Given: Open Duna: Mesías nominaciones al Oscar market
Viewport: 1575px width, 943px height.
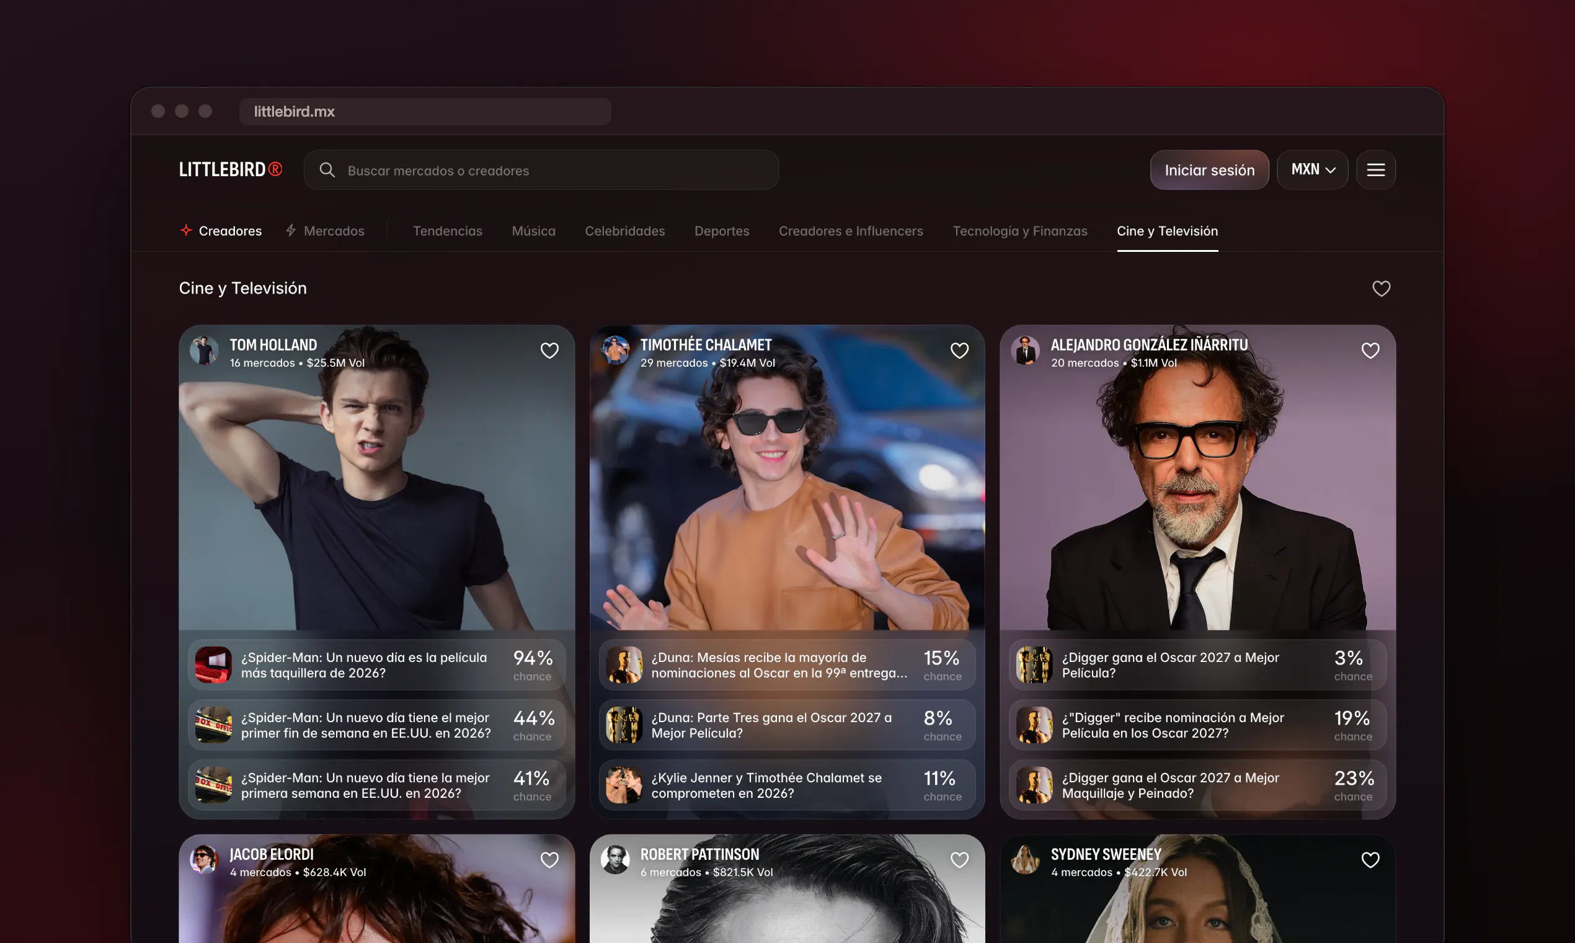Looking at the screenshot, I should coord(787,664).
